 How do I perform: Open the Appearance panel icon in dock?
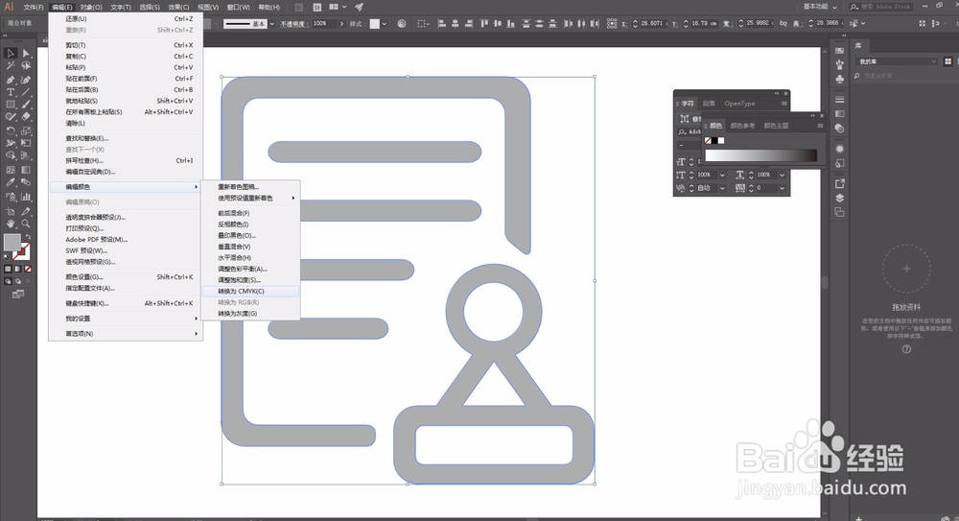[x=840, y=149]
